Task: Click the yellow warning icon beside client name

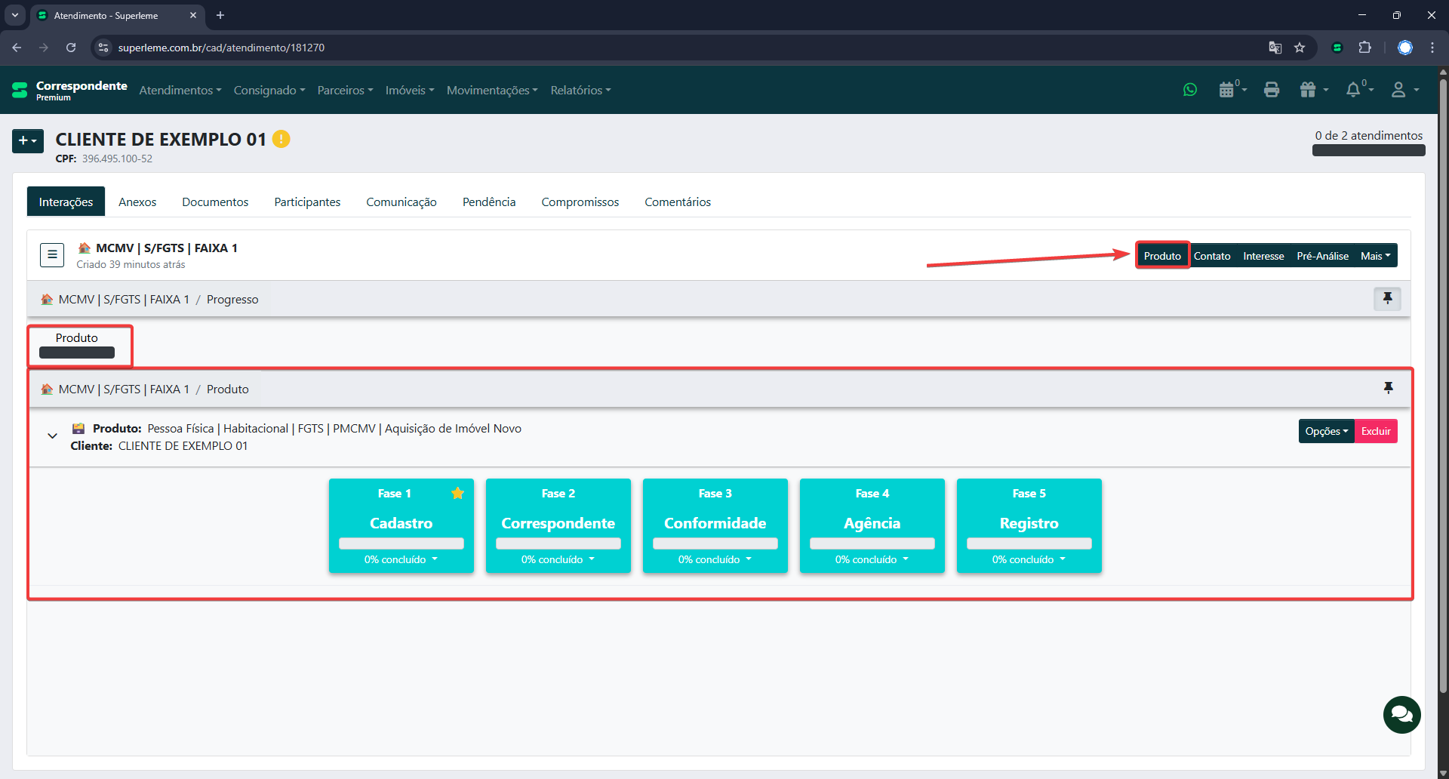Action: (x=281, y=140)
